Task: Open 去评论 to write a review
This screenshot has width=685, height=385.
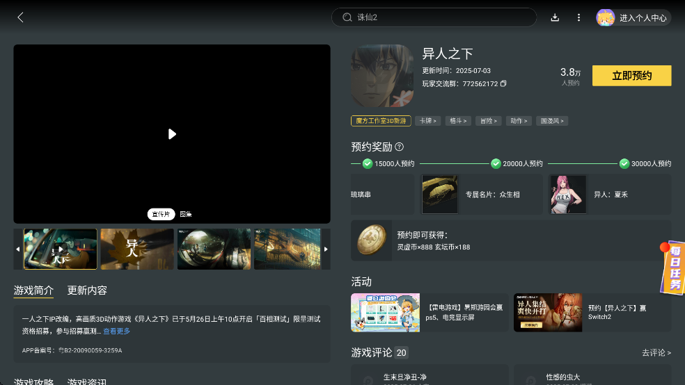Action: (656, 353)
